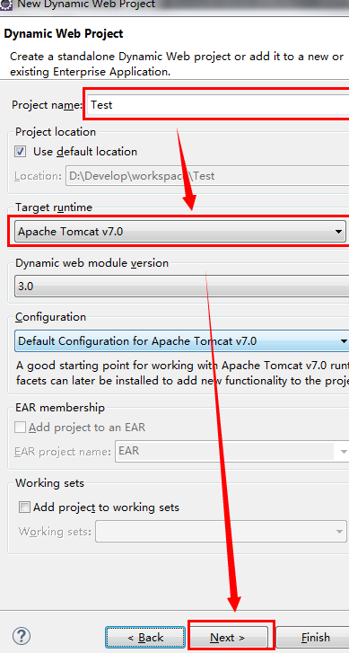
Task: Open the help question mark icon
Action: 22,636
